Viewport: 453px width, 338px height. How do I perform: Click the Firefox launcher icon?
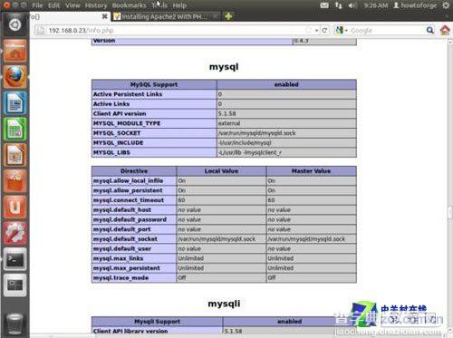click(15, 77)
